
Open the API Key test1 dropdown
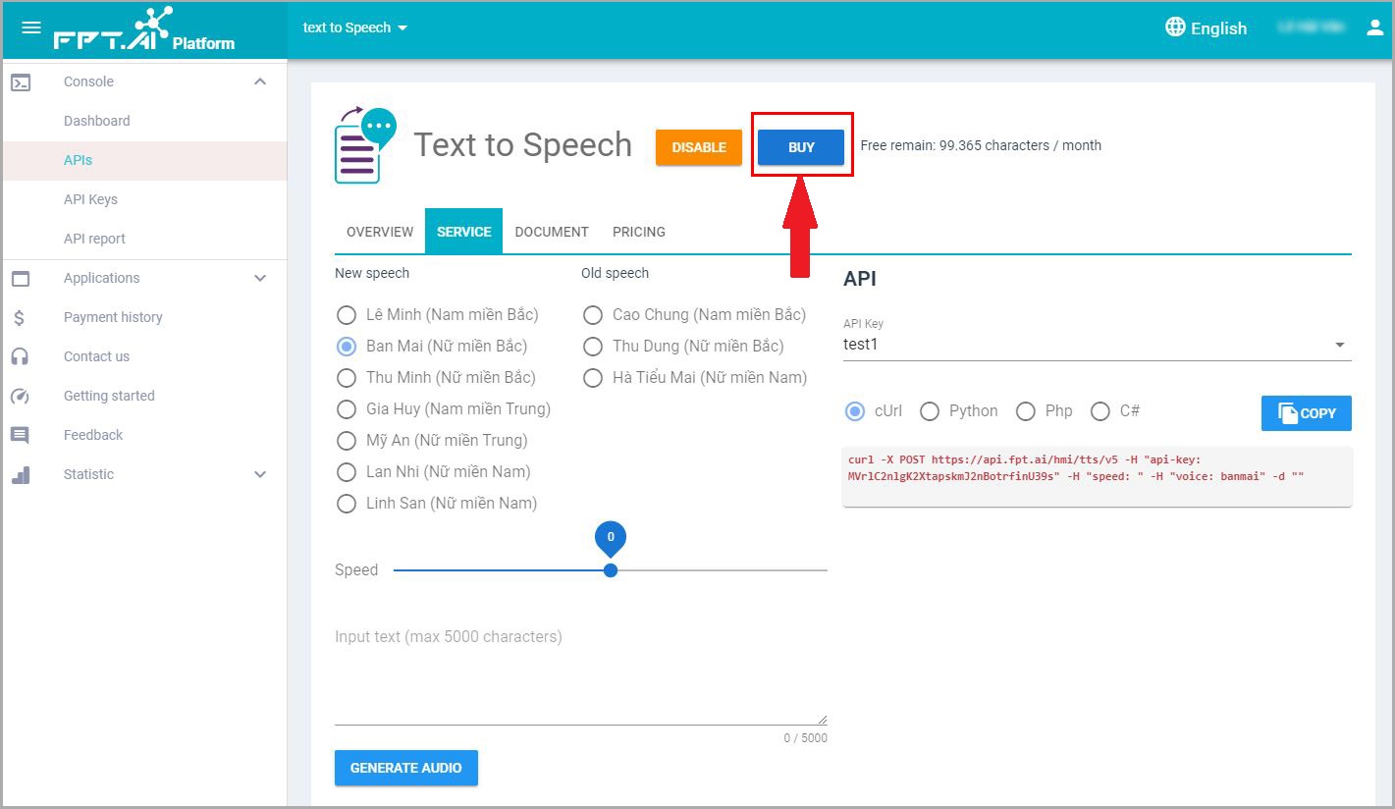pos(1098,345)
